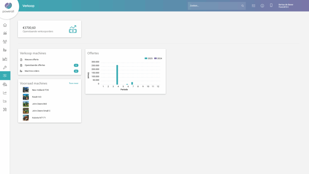This screenshot has height=174, width=309.
Task: Toggle the 2024 series in chart legend
Action: tap(158, 58)
